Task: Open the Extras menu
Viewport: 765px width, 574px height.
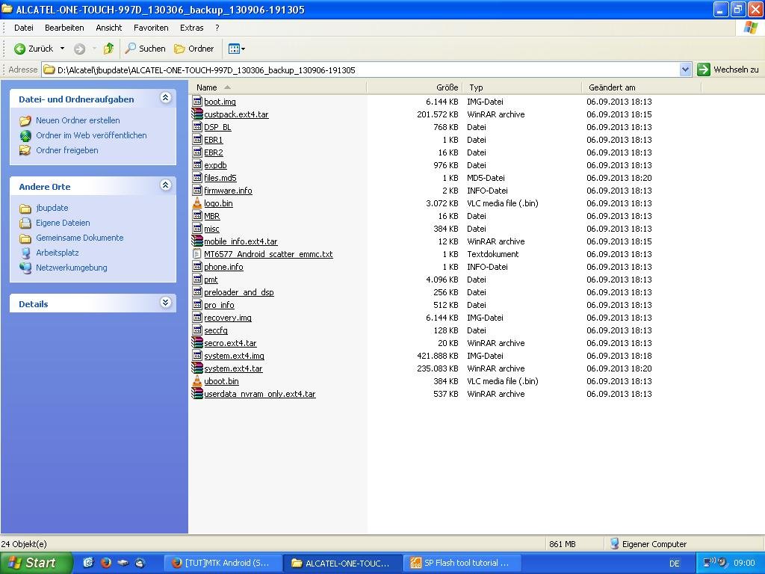Action: [x=192, y=28]
